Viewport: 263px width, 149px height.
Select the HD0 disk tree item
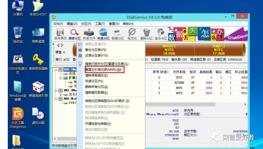click(70, 69)
